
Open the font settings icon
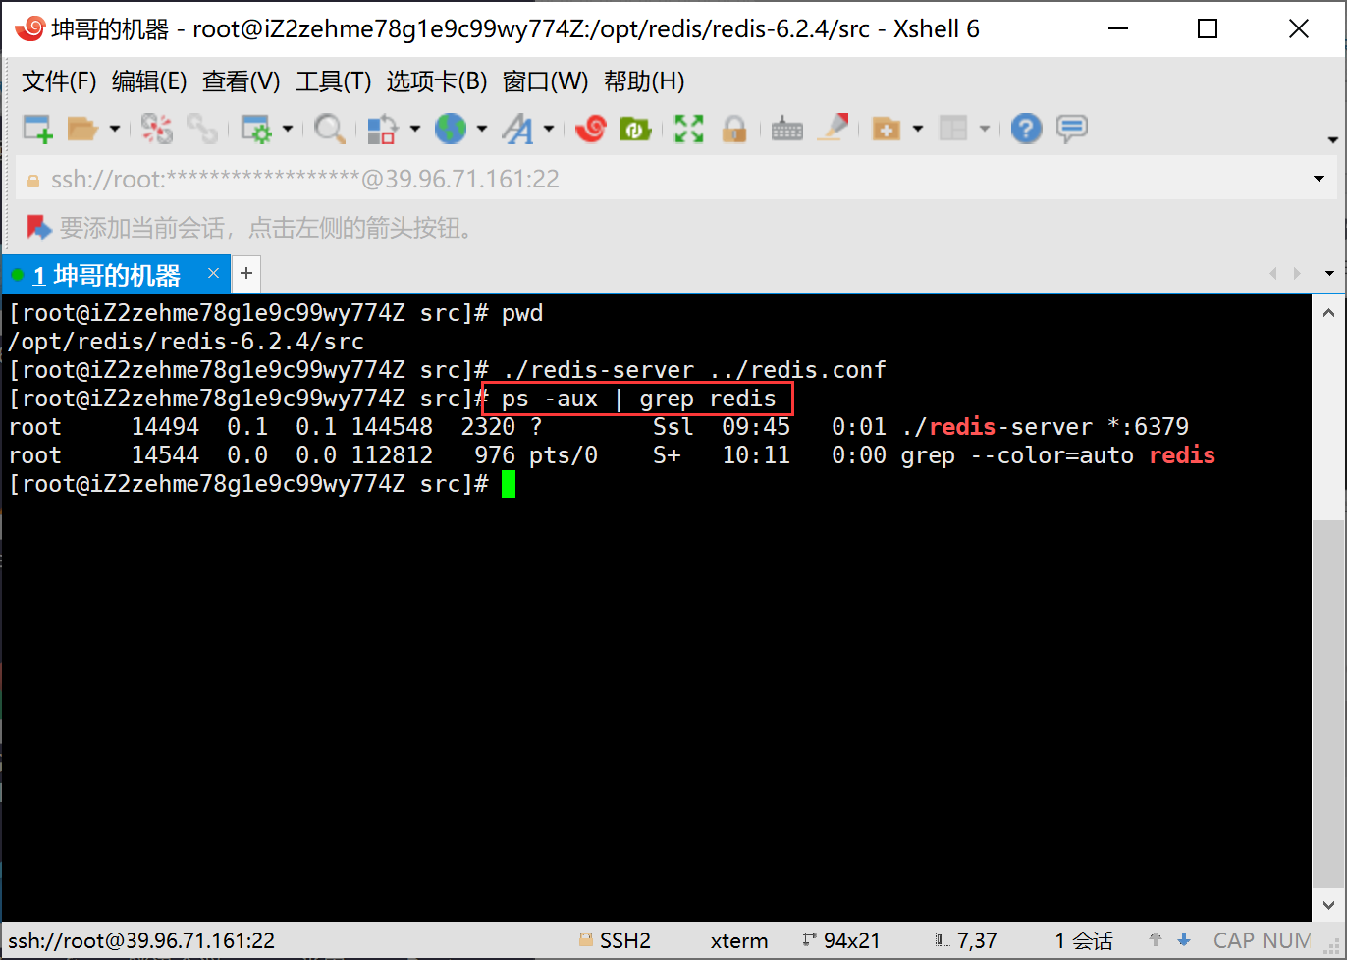(518, 129)
